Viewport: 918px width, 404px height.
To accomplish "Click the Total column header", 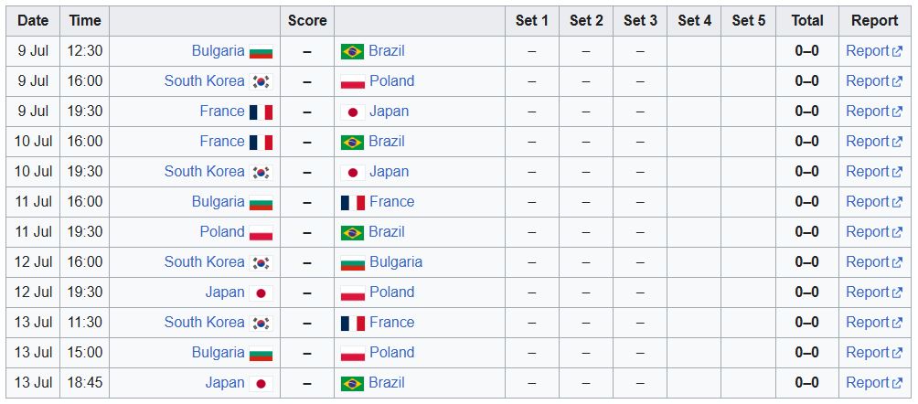I will [x=806, y=20].
